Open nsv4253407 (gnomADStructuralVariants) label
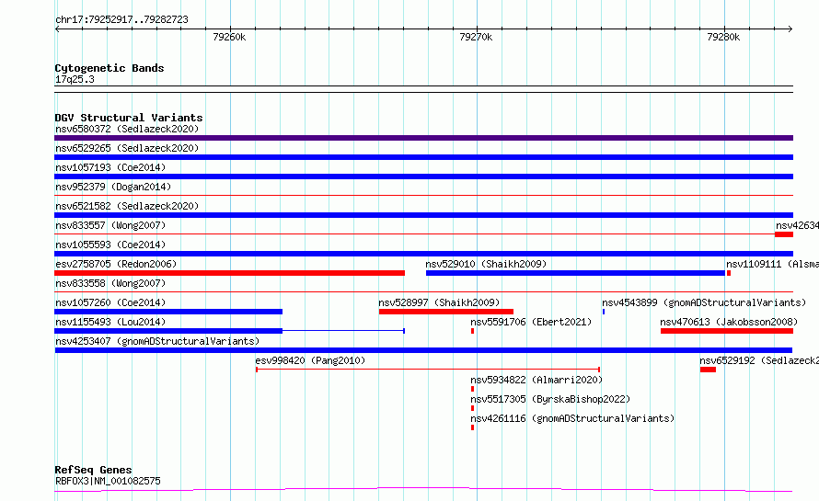Viewport: 819px width, 501px height. click(x=157, y=341)
